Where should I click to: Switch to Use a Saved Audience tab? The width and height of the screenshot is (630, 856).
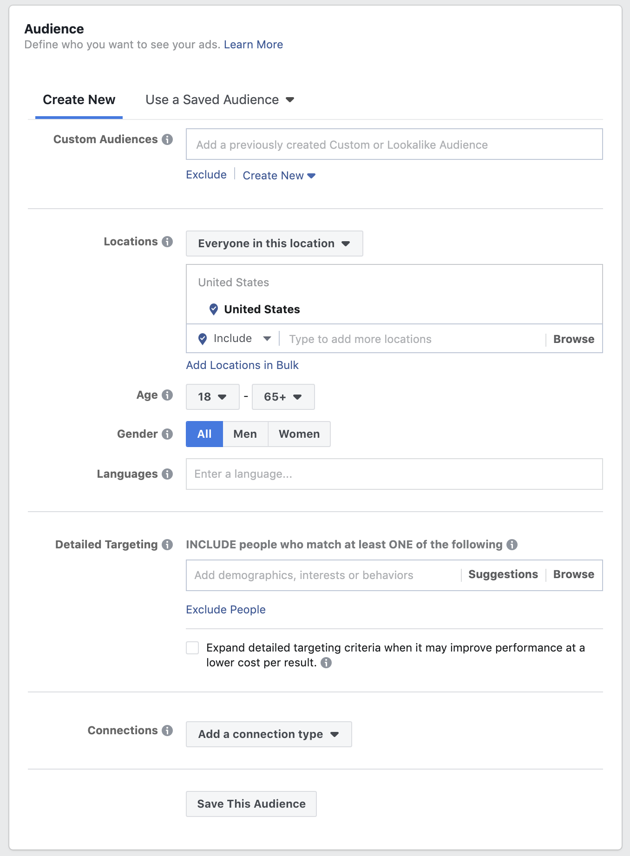tap(220, 100)
